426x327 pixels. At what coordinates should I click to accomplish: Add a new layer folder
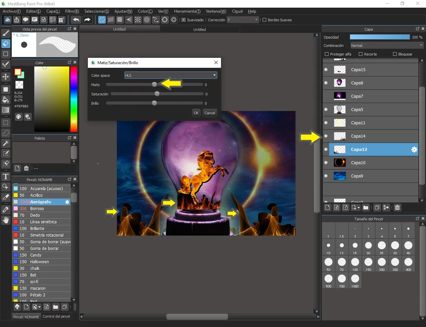click(366, 208)
